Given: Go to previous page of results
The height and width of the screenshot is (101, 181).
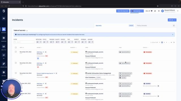Looking at the screenshot, I should pos(160,42).
